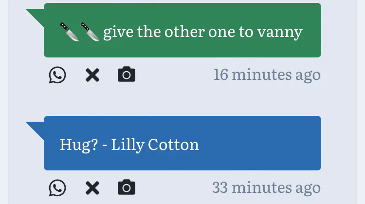This screenshot has height=204, width=365.
Task: Share the vanny message via WhatsApp
Action: (x=57, y=75)
